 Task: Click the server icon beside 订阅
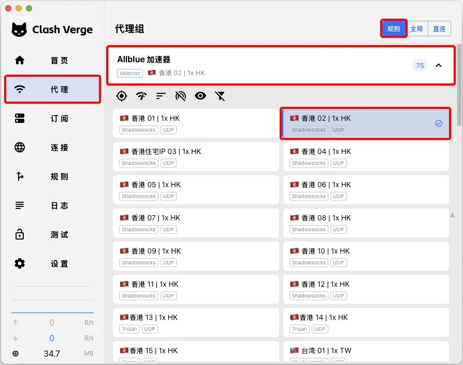point(20,118)
